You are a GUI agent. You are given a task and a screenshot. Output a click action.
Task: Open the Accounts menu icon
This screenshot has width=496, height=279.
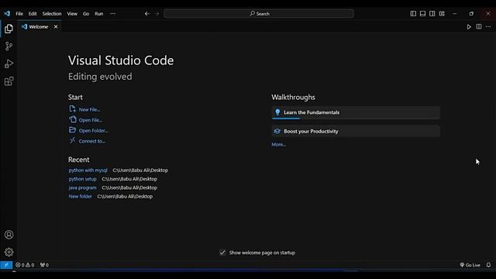pos(9,235)
